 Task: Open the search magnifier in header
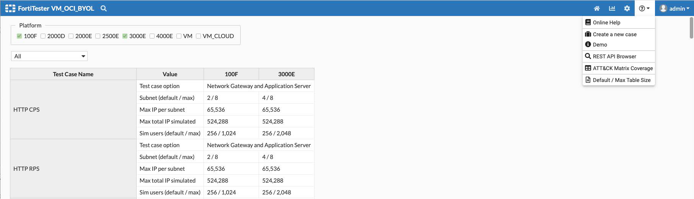click(104, 8)
